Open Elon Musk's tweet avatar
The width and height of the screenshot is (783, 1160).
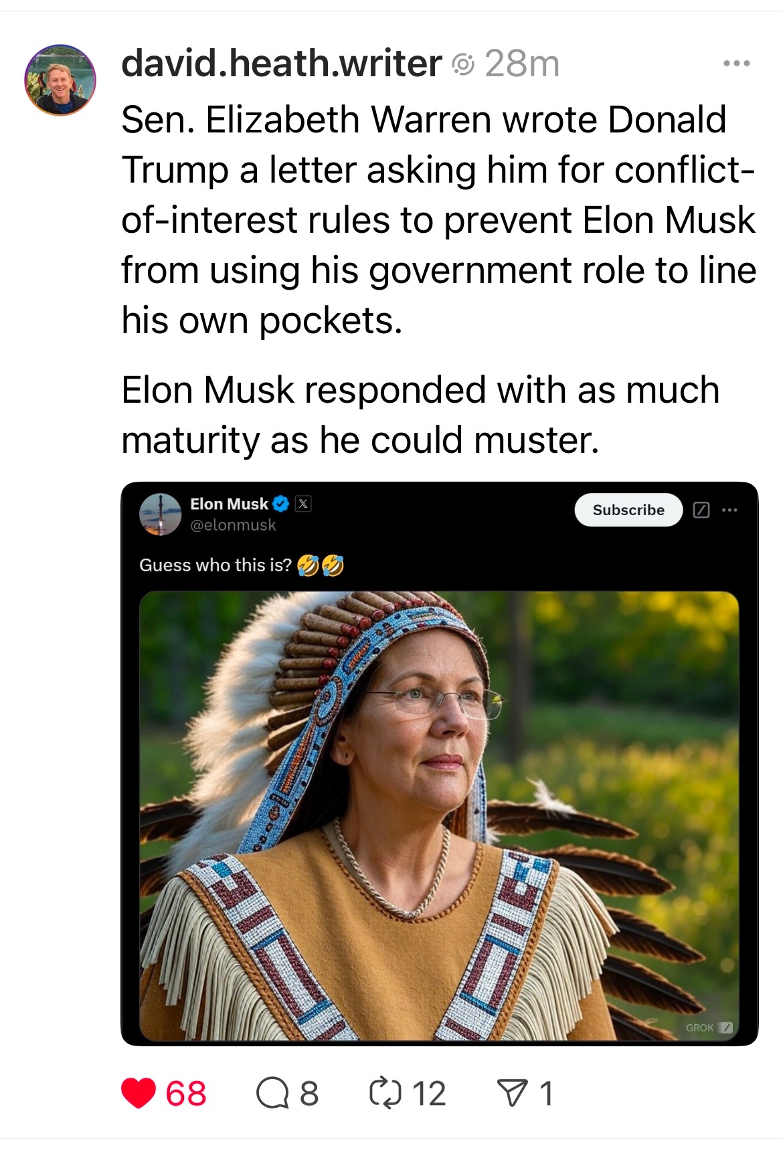[x=160, y=514]
